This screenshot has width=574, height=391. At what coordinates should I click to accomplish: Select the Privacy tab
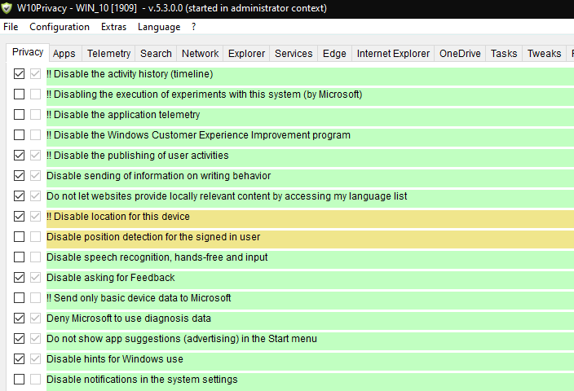pyautogui.click(x=28, y=52)
